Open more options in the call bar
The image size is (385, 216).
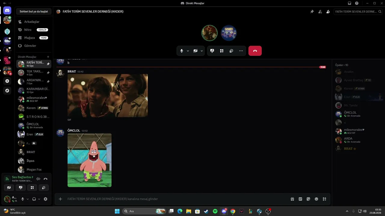(241, 51)
